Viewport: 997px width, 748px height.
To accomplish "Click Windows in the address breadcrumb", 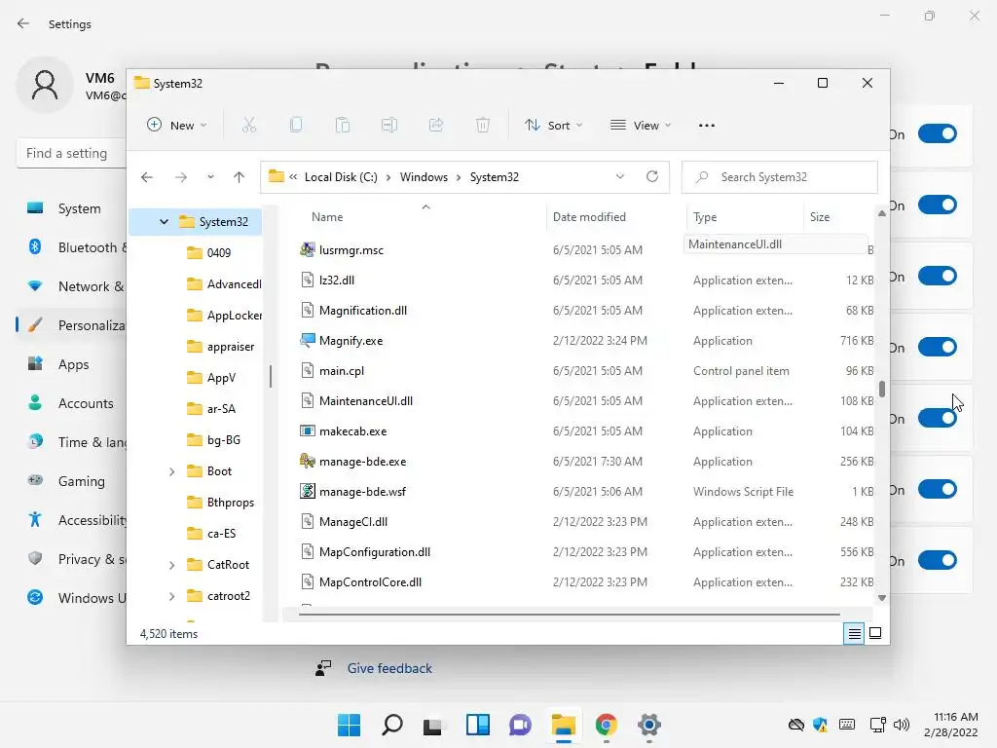I will (x=424, y=177).
